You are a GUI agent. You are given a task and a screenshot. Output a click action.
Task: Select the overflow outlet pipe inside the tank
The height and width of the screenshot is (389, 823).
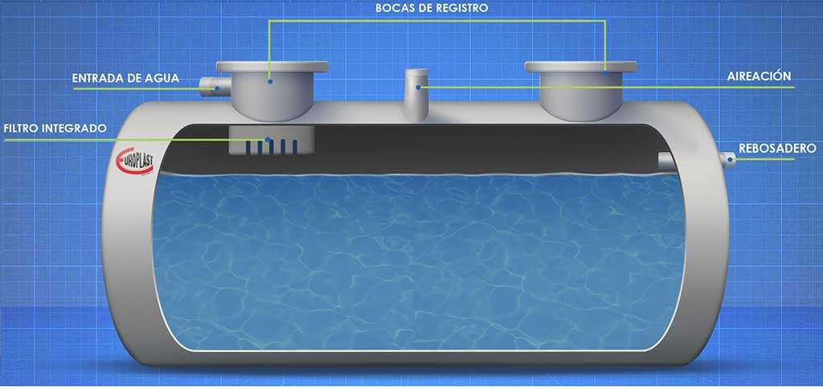[666, 162]
